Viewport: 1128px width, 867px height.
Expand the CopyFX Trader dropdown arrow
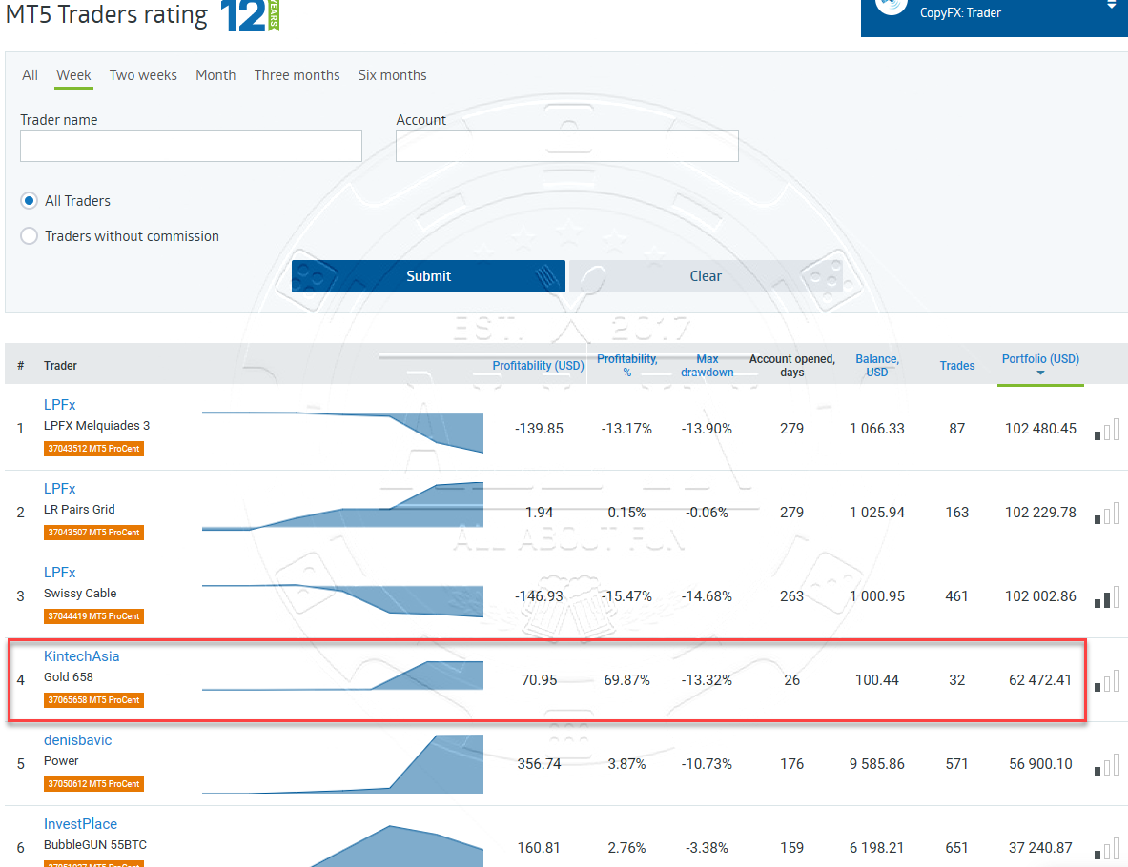tap(1110, 6)
